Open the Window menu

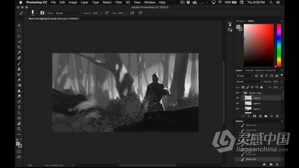point(150,2)
